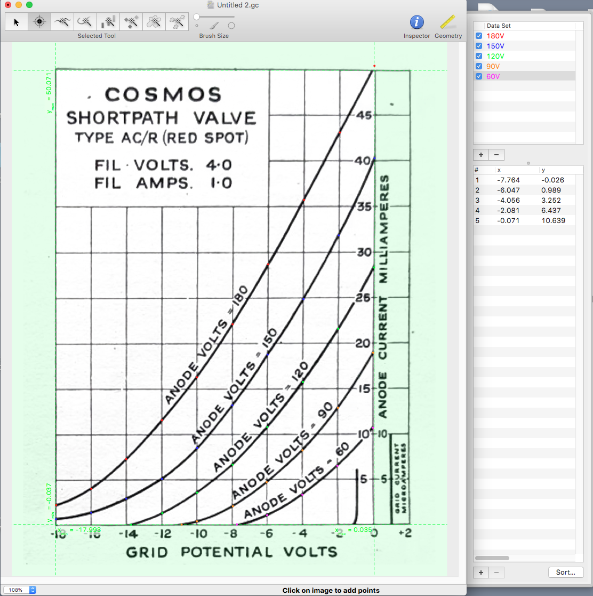Click the Sort... button
Screen dimensions: 593x596
click(566, 573)
